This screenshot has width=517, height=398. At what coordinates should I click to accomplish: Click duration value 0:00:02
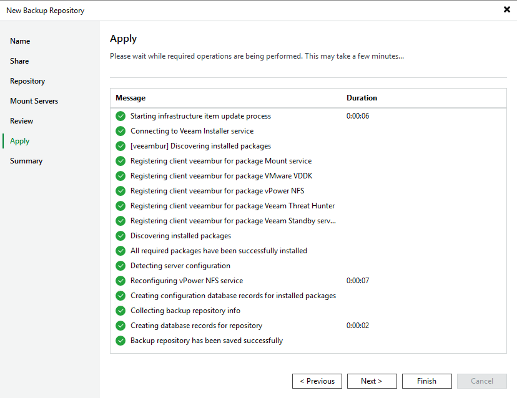[358, 326]
